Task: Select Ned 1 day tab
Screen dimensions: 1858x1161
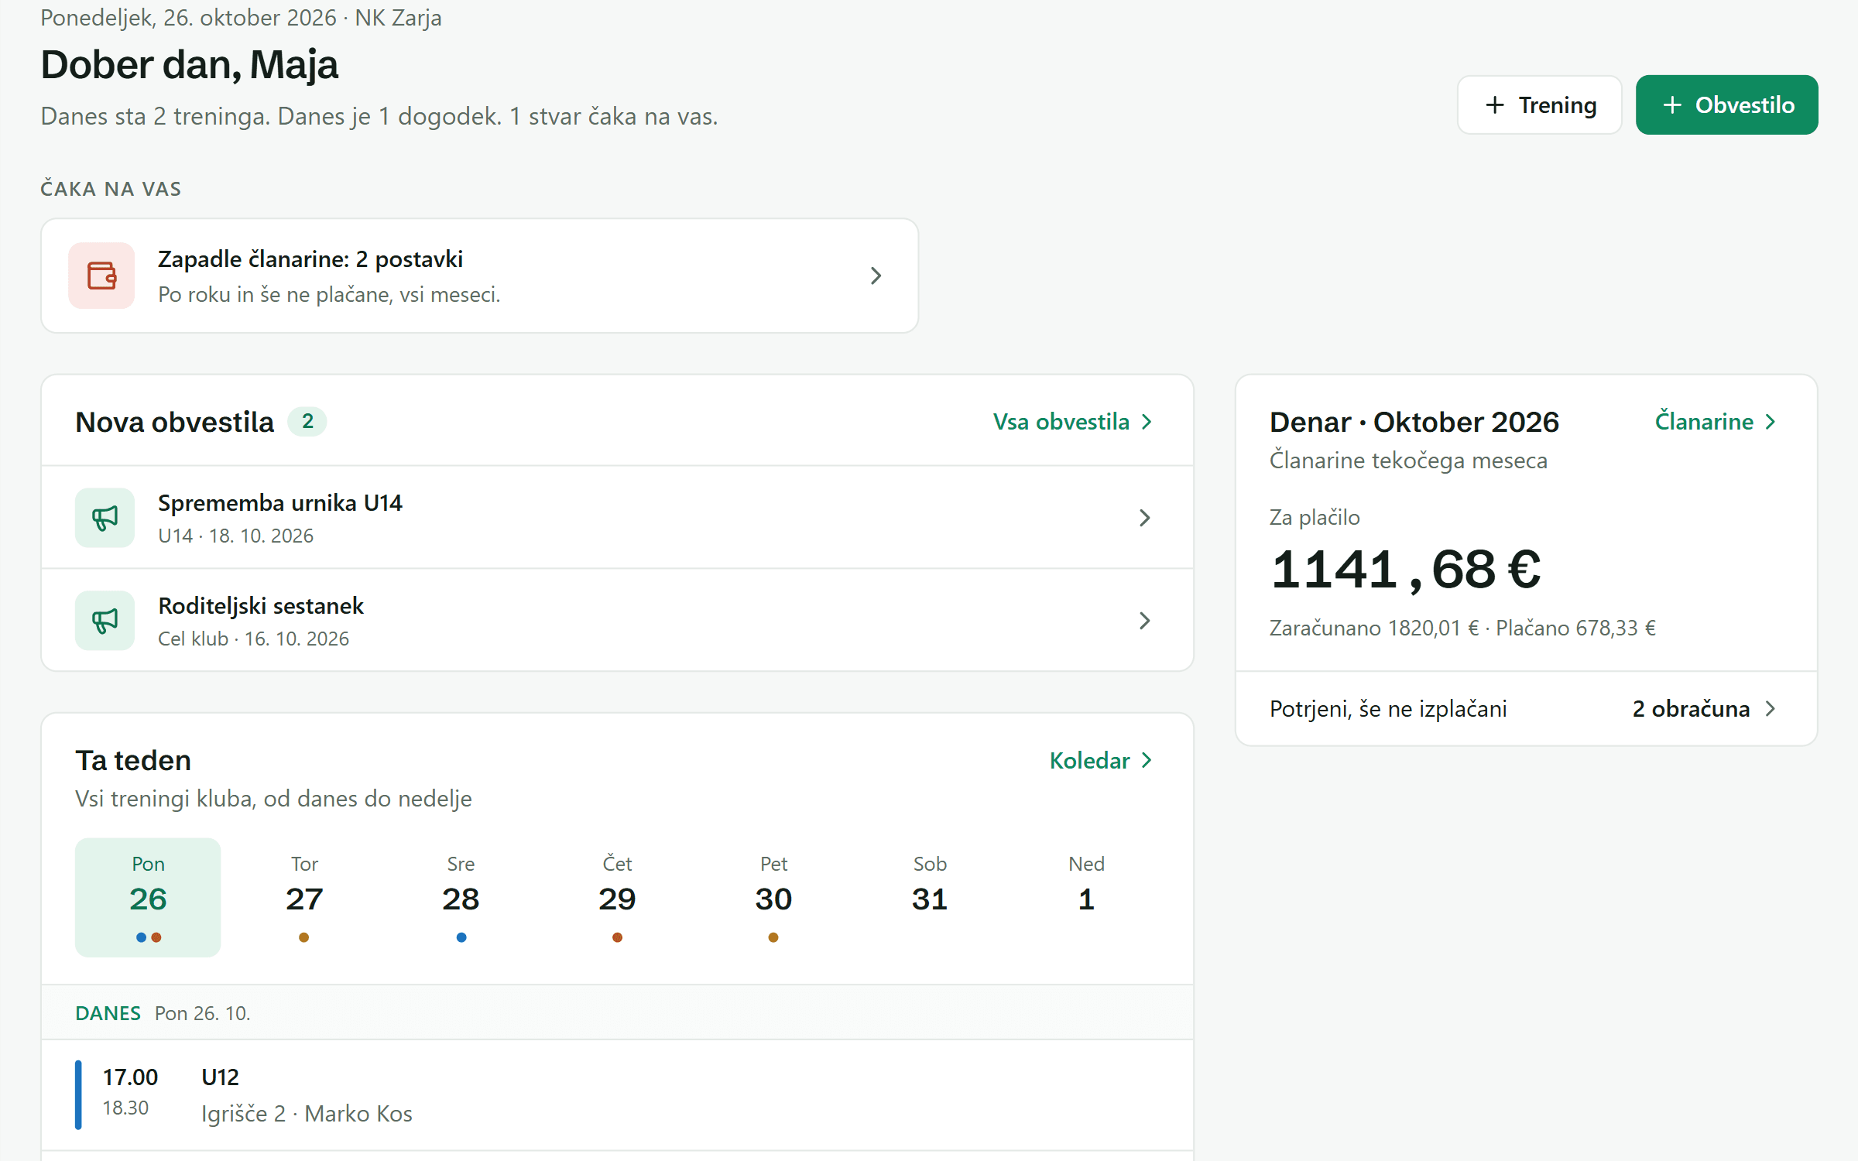Action: [x=1086, y=897]
